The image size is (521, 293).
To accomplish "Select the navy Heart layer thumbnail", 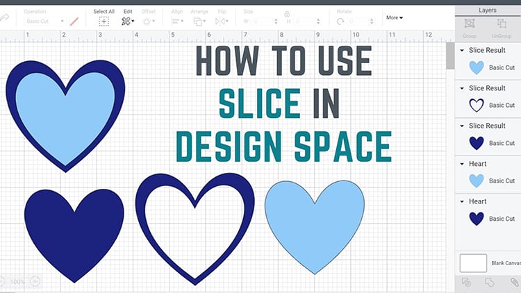I will (477, 219).
